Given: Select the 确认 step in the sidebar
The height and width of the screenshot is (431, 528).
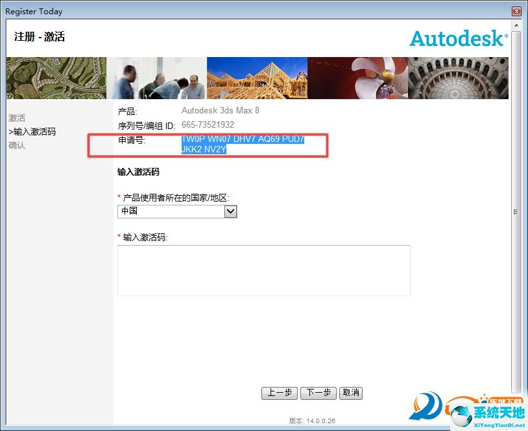Looking at the screenshot, I should tap(17, 145).
